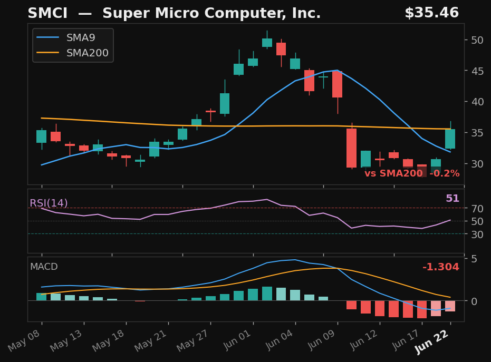Click the RSI value 51
The image size is (491, 362).
pyautogui.click(x=453, y=198)
